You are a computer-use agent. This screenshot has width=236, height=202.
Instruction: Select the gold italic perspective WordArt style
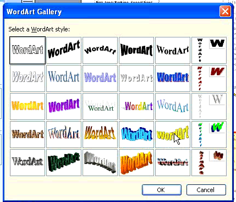[x=100, y=134]
